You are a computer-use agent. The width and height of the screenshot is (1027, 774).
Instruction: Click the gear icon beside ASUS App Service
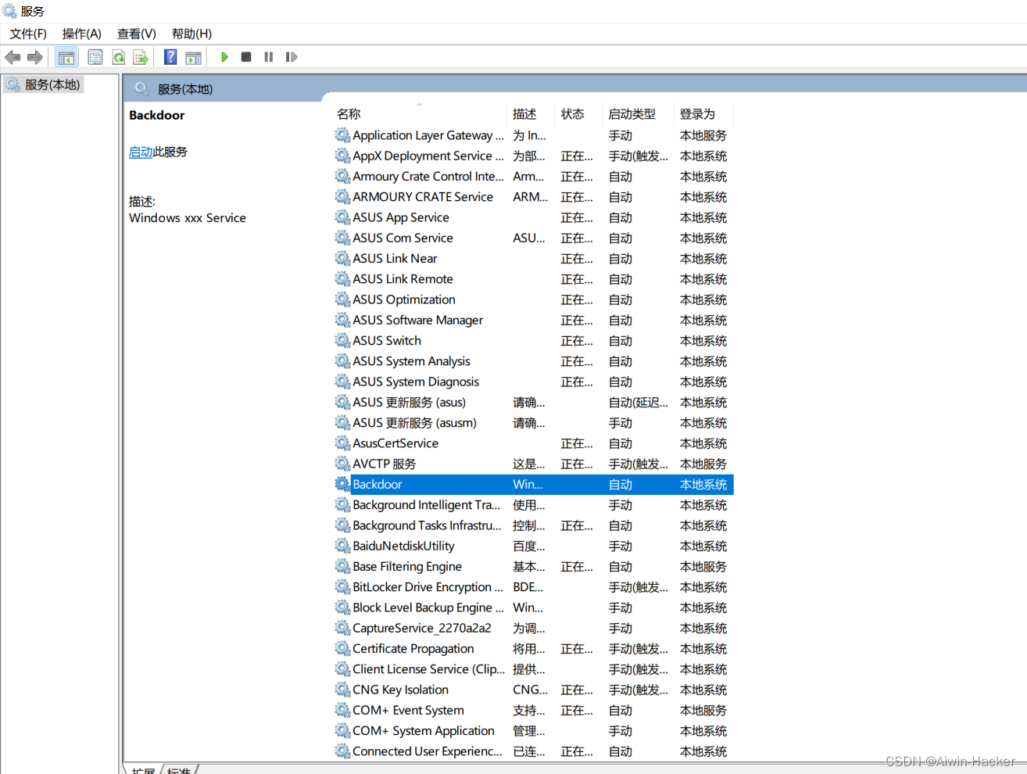coord(342,217)
